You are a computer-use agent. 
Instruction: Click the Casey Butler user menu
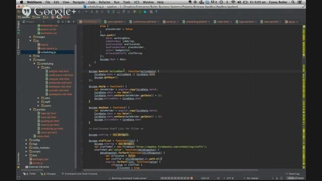click(x=278, y=2)
